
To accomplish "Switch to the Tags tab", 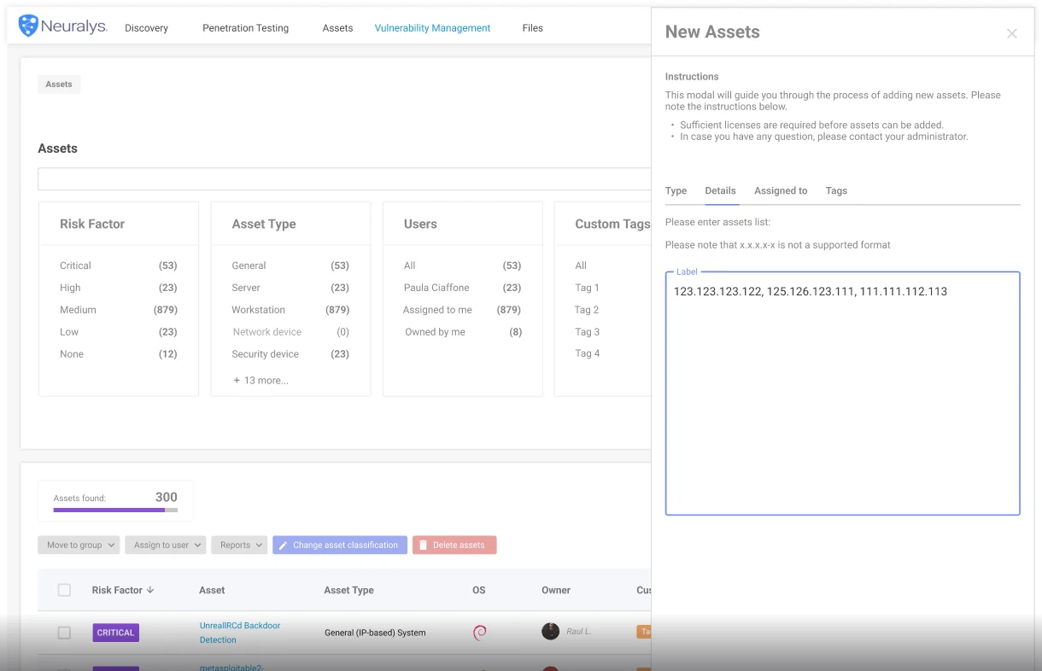I will click(836, 191).
